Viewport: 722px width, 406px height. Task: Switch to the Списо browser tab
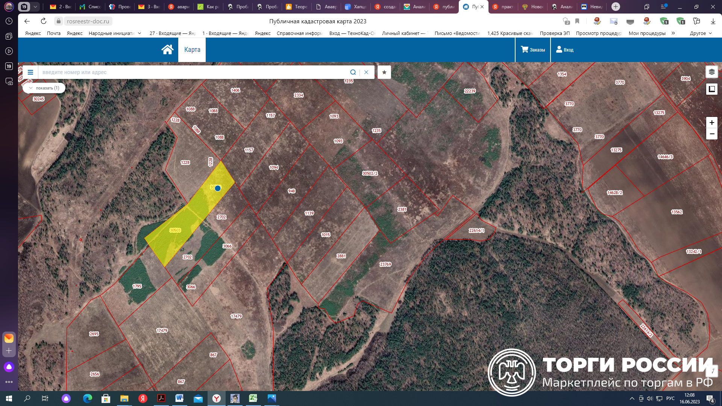click(90, 7)
